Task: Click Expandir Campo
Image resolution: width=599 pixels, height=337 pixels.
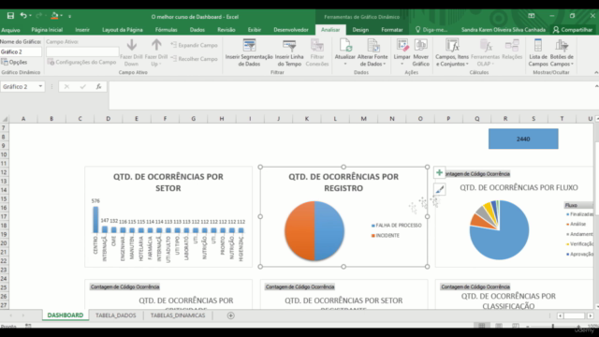Action: coord(194,45)
